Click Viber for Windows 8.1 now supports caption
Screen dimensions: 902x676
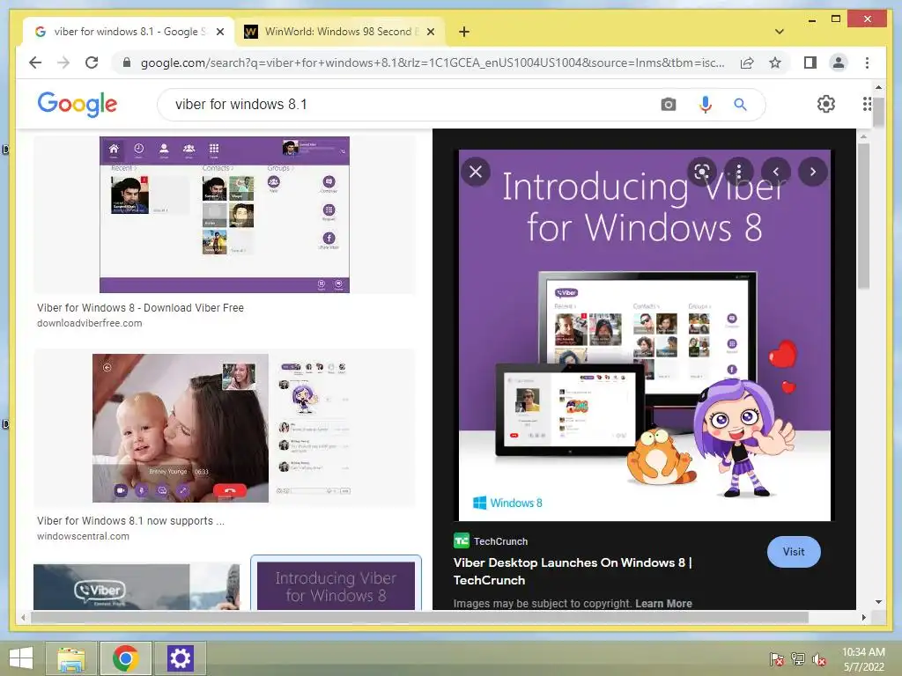tap(130, 521)
